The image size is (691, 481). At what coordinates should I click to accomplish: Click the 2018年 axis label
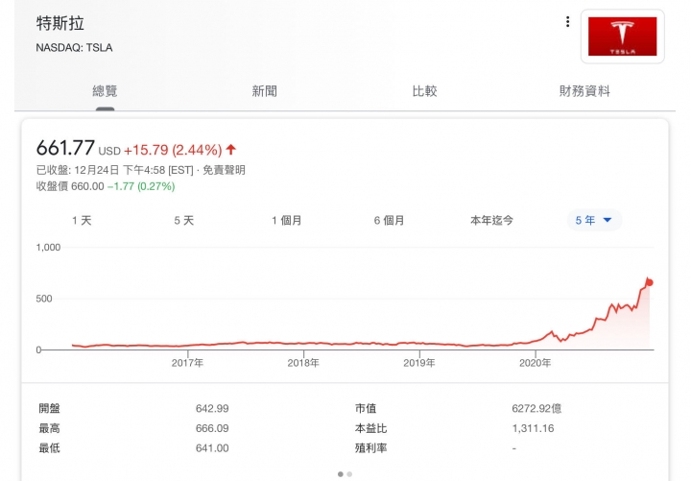point(303,363)
